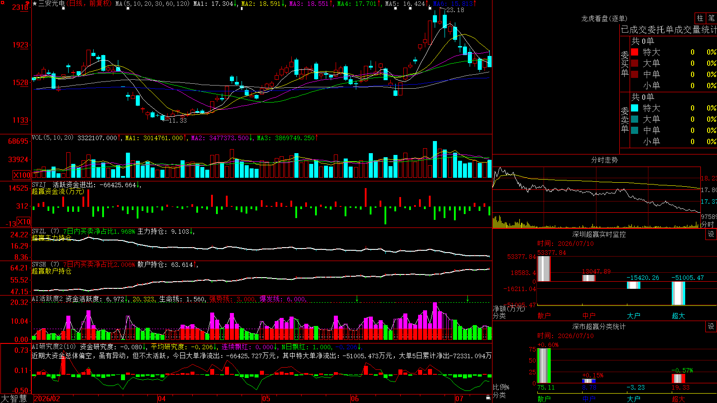Click the 超大 bar valued -51005.47
The image size is (717, 403).
678,293
